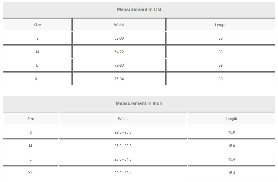The height and width of the screenshot is (182, 278).
Task: Click waist value 58-66 cell
Action: coord(119,38)
